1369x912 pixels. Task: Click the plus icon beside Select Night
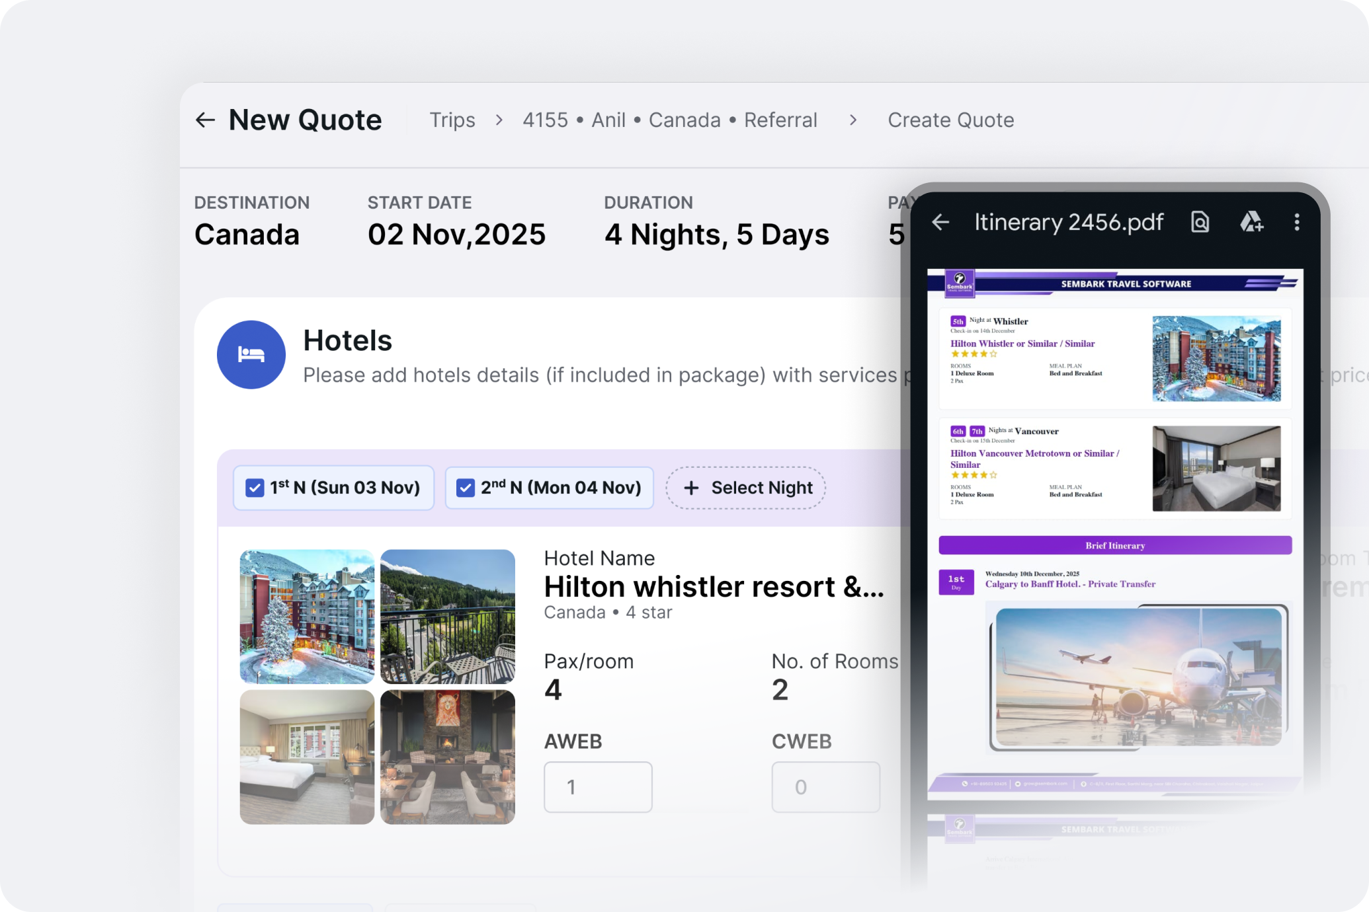click(x=690, y=488)
